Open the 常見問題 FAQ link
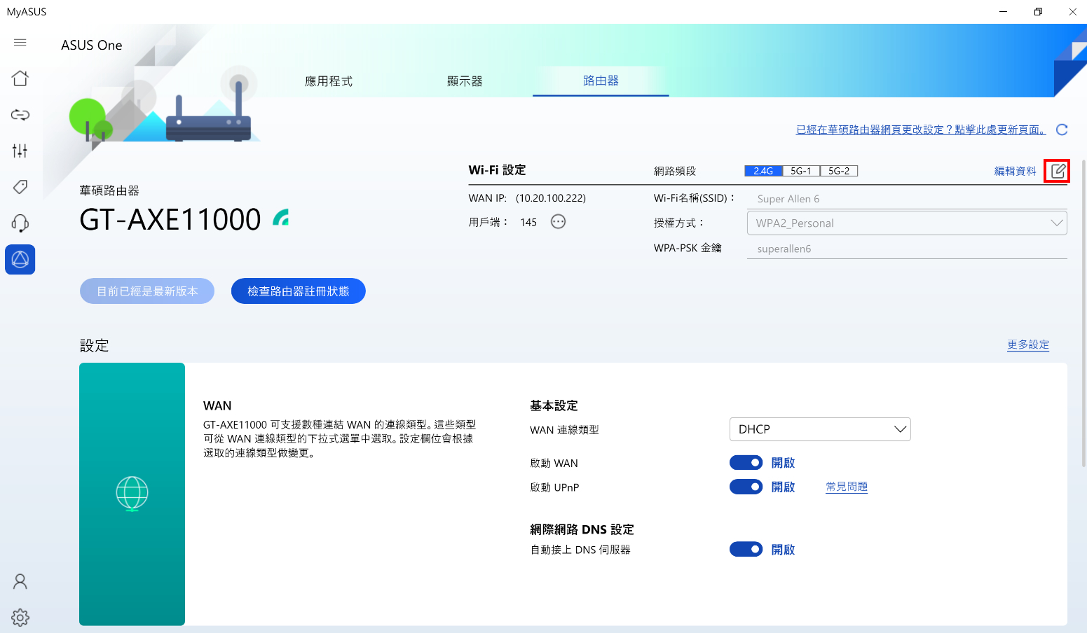The height and width of the screenshot is (633, 1087). pyautogui.click(x=847, y=487)
